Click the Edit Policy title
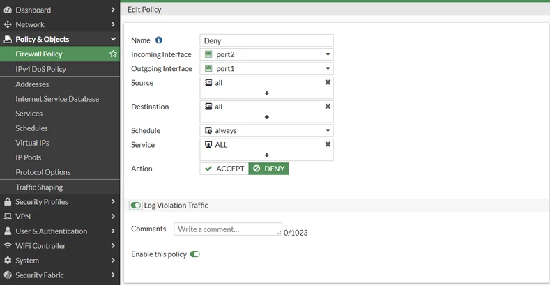This screenshot has width=550, height=285. click(x=144, y=10)
